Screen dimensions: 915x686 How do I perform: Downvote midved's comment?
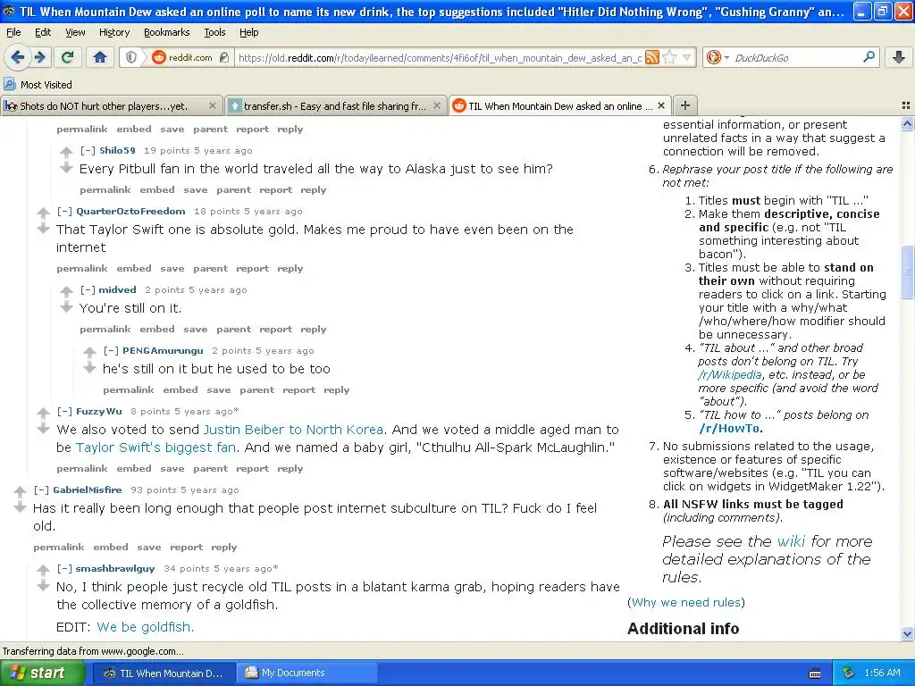[x=66, y=307]
